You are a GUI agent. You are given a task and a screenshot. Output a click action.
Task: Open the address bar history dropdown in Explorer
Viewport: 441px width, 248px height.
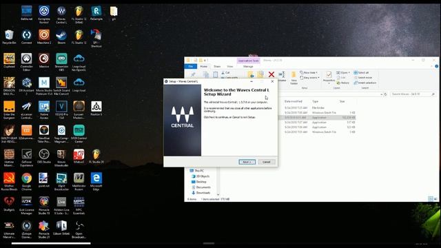click(x=381, y=94)
